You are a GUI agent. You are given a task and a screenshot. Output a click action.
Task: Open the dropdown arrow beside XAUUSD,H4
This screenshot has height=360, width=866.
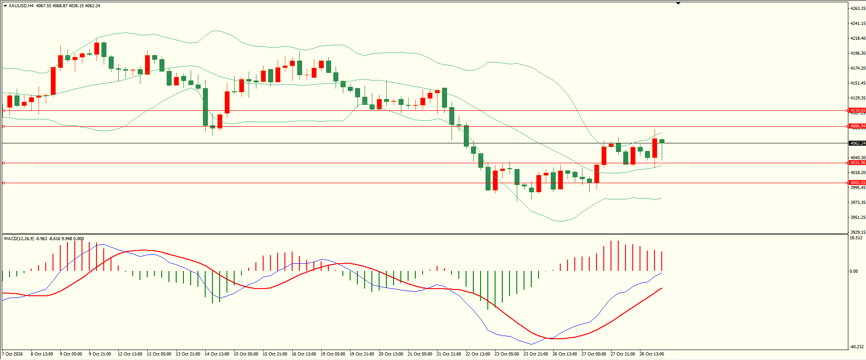[5, 6]
